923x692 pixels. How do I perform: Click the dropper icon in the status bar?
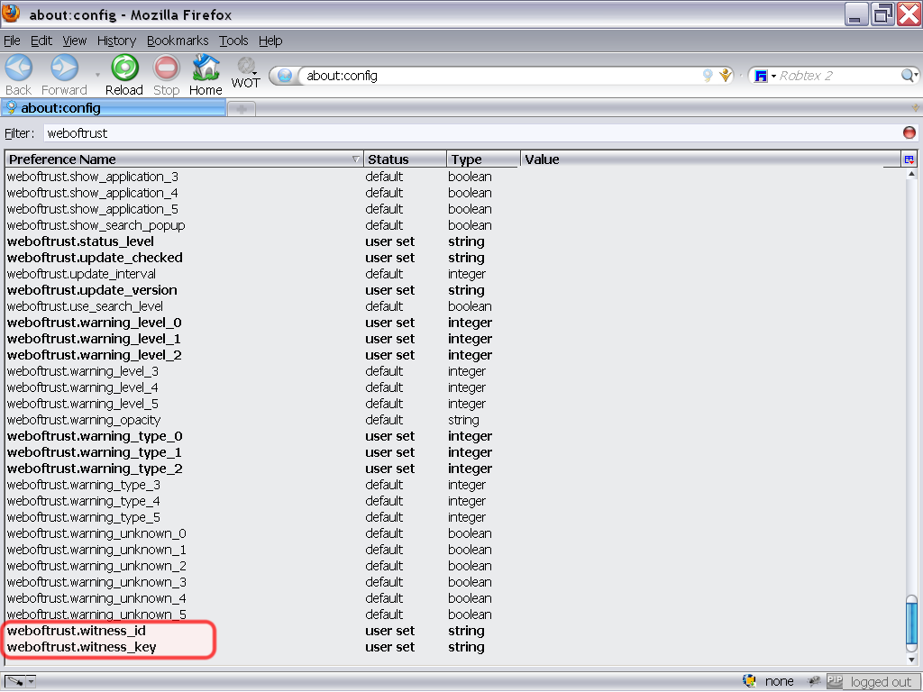[x=15, y=681]
